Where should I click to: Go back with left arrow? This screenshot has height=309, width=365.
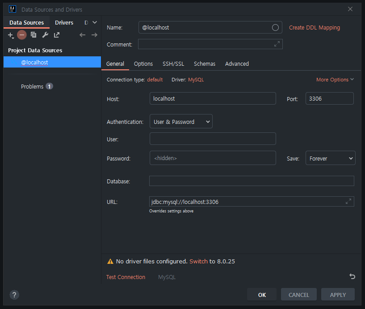[82, 35]
